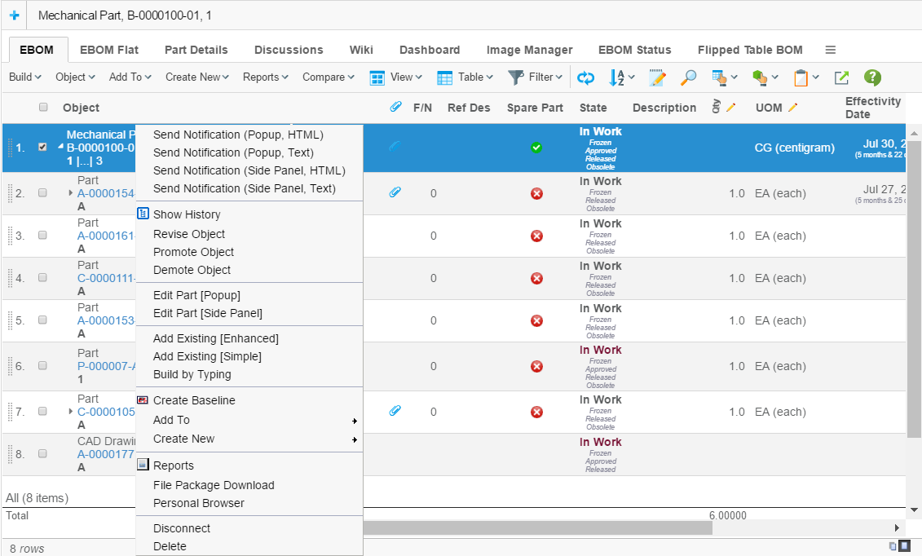Click the Spare Part column header
Image resolution: width=922 pixels, height=556 pixels.
click(x=535, y=108)
